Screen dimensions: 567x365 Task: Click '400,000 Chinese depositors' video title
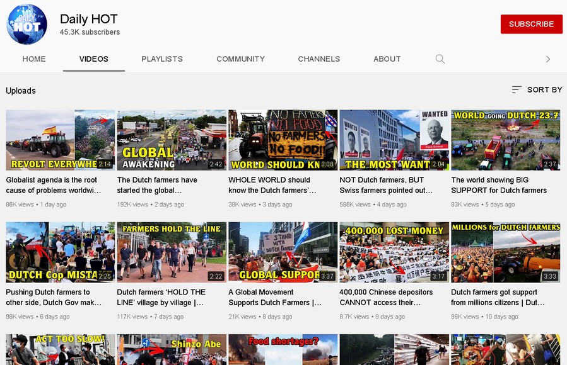click(x=386, y=297)
